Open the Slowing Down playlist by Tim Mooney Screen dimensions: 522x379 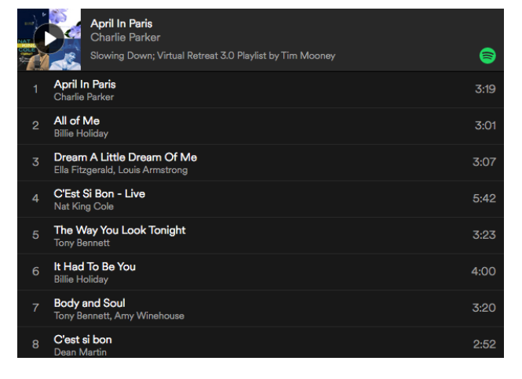coord(212,56)
